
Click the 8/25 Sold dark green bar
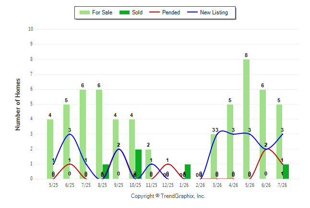106,172
